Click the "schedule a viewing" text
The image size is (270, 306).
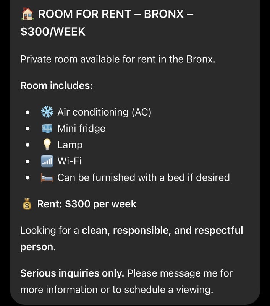tap(168, 290)
